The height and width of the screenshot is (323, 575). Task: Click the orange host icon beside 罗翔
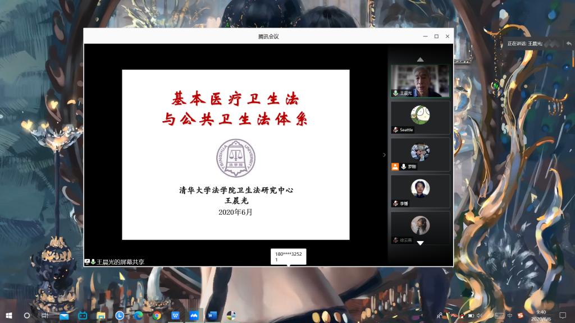click(395, 167)
